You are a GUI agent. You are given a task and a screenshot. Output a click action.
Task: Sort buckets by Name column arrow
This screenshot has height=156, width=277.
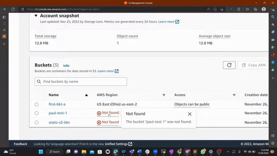[x=87, y=95]
